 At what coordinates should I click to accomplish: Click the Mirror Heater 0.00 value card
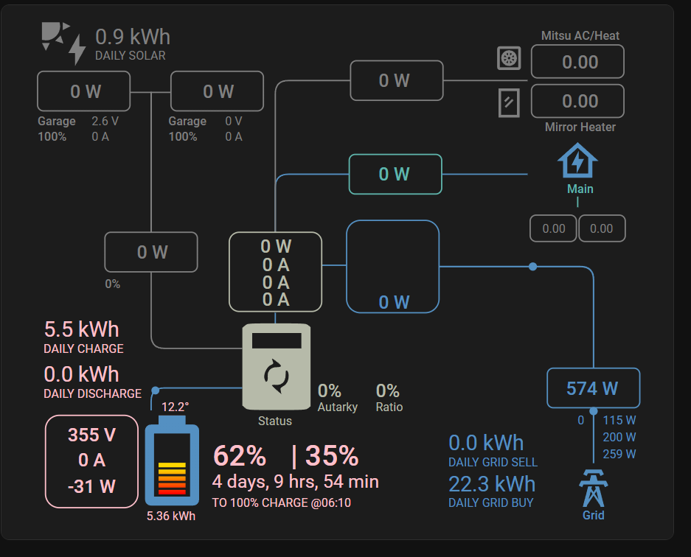pyautogui.click(x=577, y=101)
